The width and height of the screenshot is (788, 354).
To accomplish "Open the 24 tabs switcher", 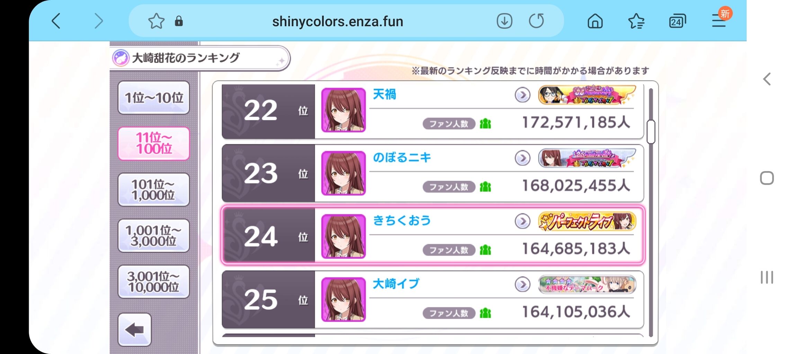I will [x=677, y=21].
